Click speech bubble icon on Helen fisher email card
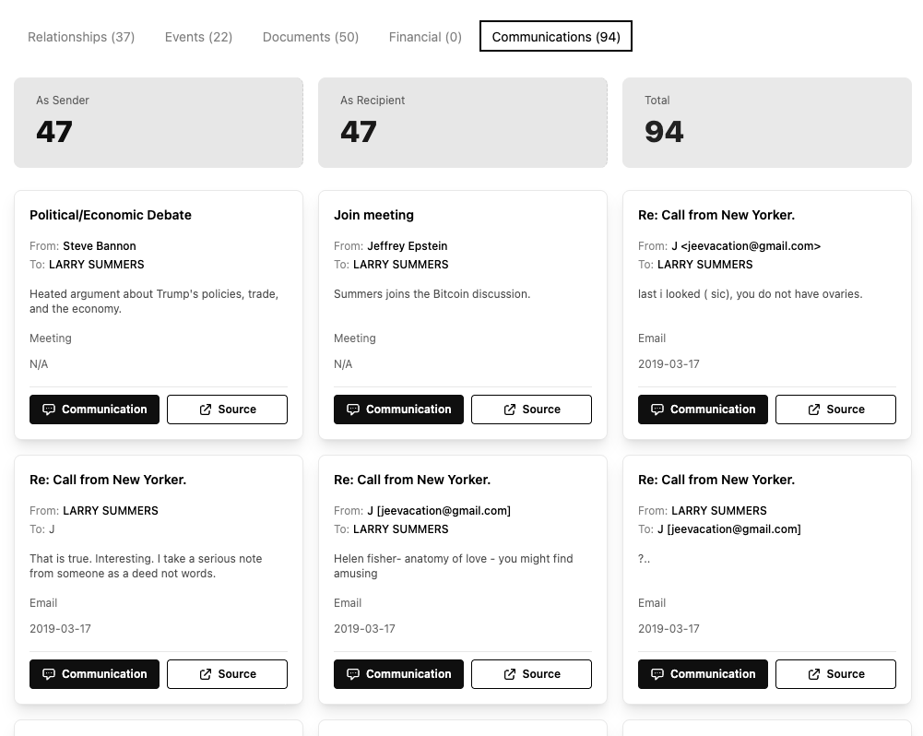The height and width of the screenshot is (736, 923). pyautogui.click(x=353, y=674)
